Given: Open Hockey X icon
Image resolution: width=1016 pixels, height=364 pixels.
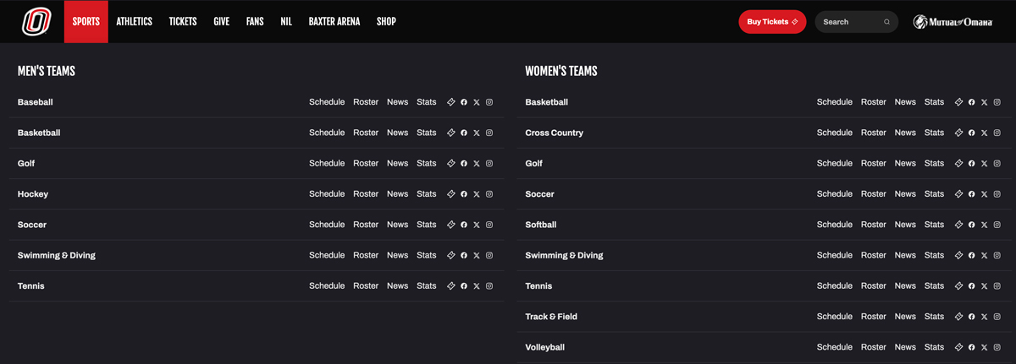Looking at the screenshot, I should [477, 194].
